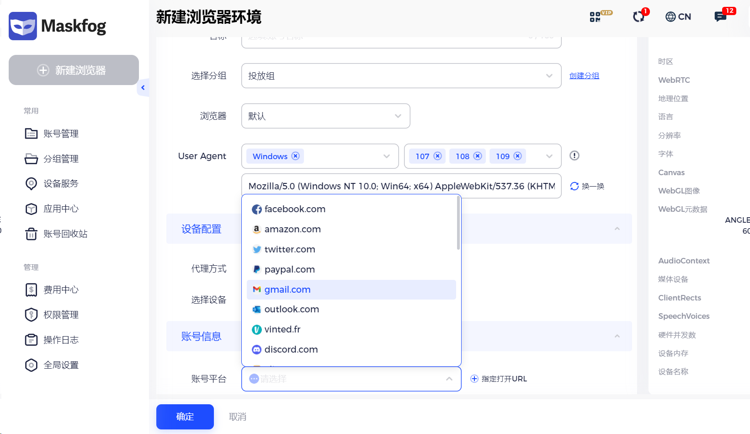The width and height of the screenshot is (750, 434).
Task: Click the 应用中心 cube icon
Action: pyautogui.click(x=31, y=209)
